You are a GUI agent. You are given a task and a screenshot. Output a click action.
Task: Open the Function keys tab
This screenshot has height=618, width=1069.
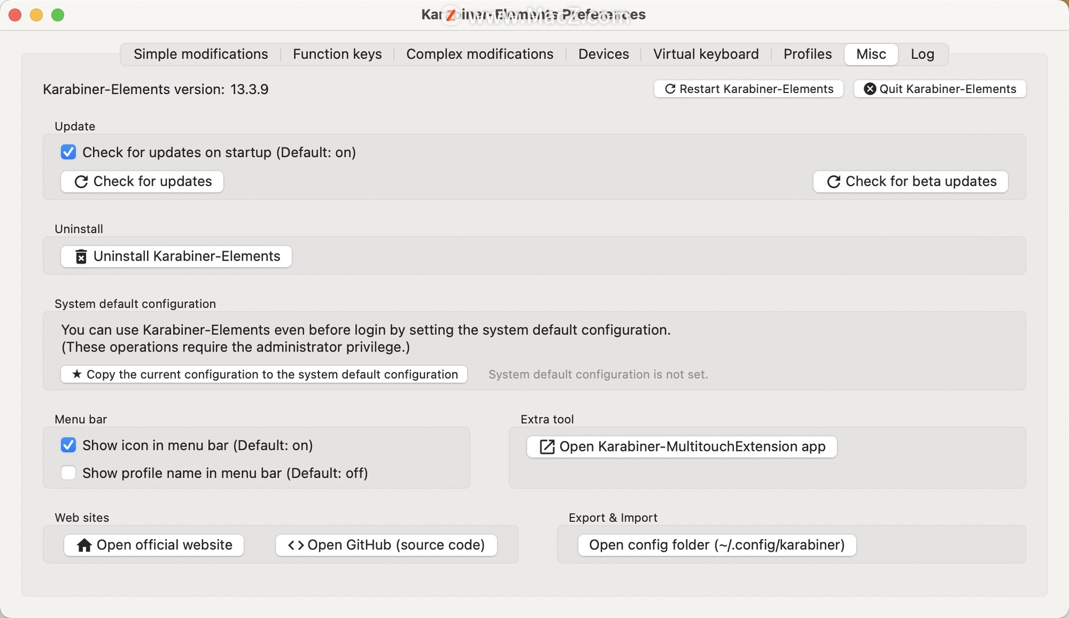[337, 54]
